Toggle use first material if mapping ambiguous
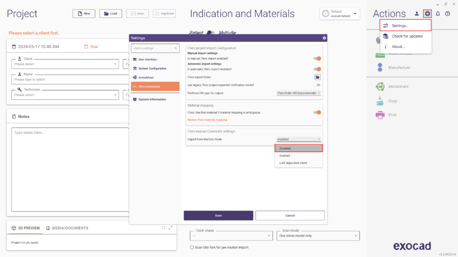The height and width of the screenshot is (257, 458). click(x=317, y=112)
